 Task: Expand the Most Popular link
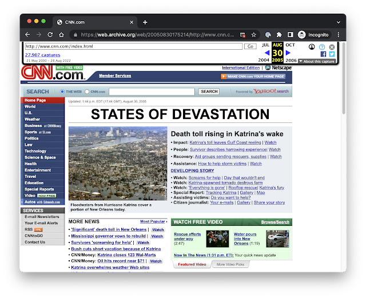point(153,221)
